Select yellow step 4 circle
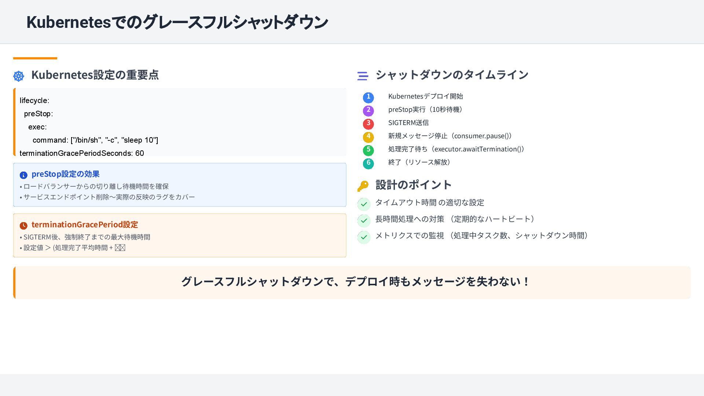This screenshot has width=704, height=396. click(368, 137)
